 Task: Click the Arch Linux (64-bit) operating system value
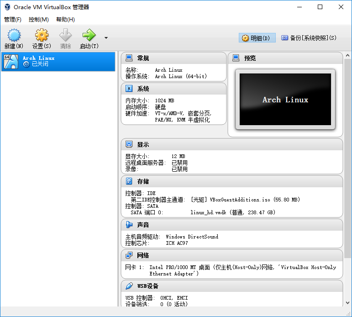(181, 76)
